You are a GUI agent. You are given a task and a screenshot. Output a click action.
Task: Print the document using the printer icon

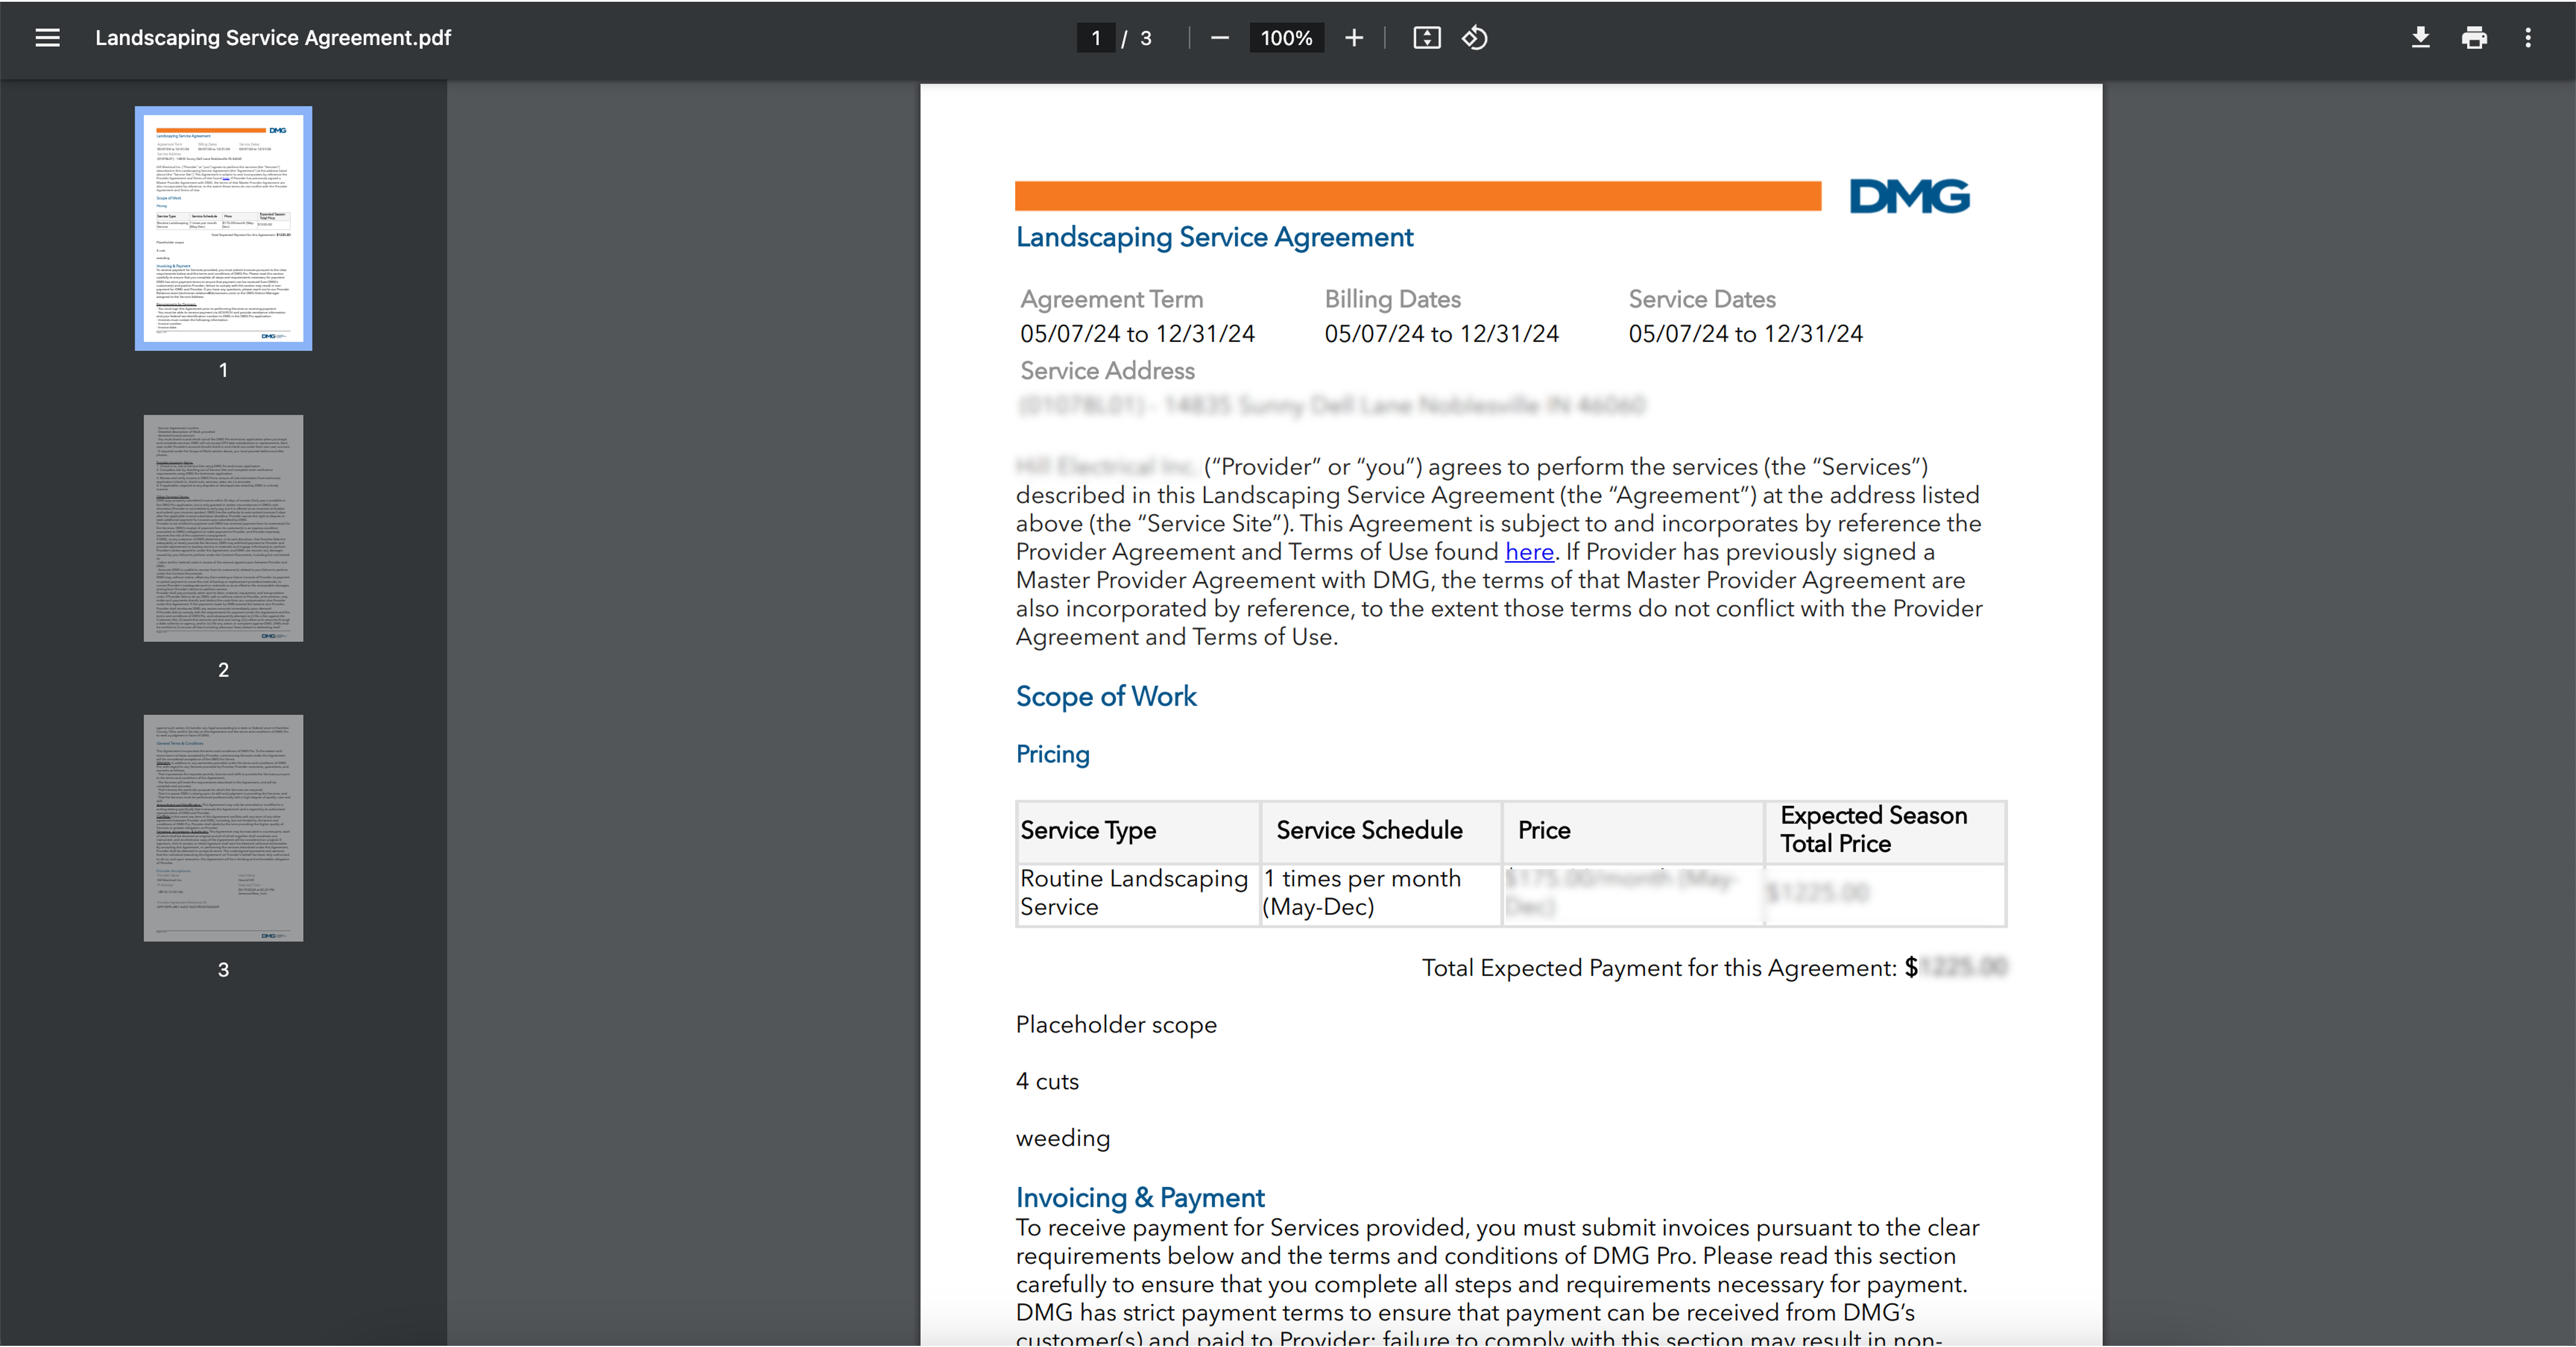point(2474,37)
